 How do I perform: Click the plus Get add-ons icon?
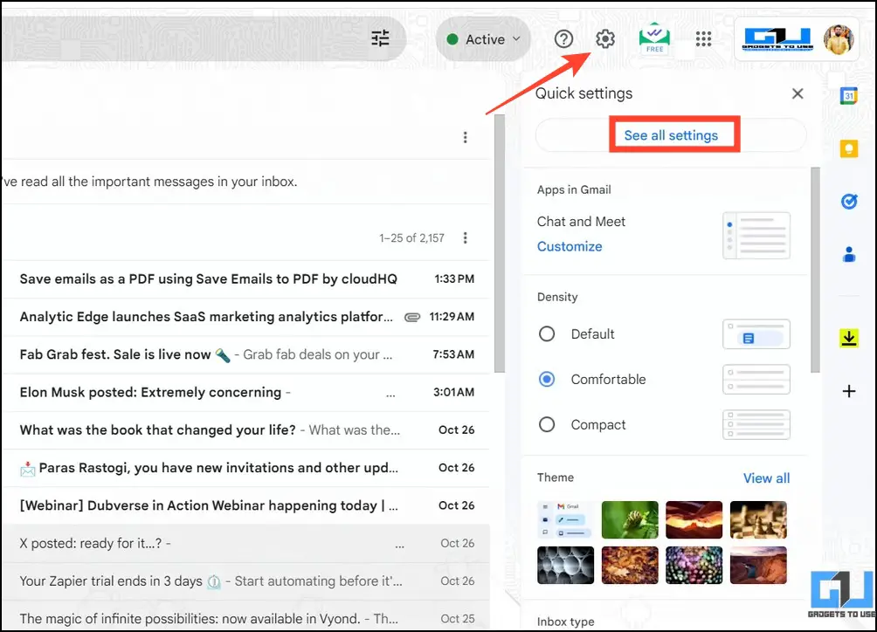tap(849, 391)
